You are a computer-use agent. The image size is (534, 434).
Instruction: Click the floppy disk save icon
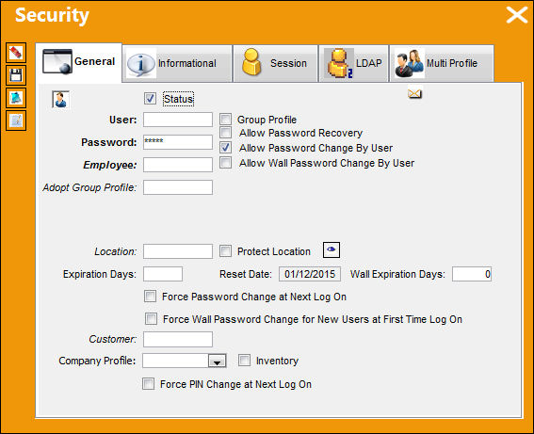16,75
